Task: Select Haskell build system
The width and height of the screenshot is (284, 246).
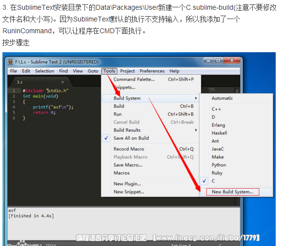Action: coord(236,133)
